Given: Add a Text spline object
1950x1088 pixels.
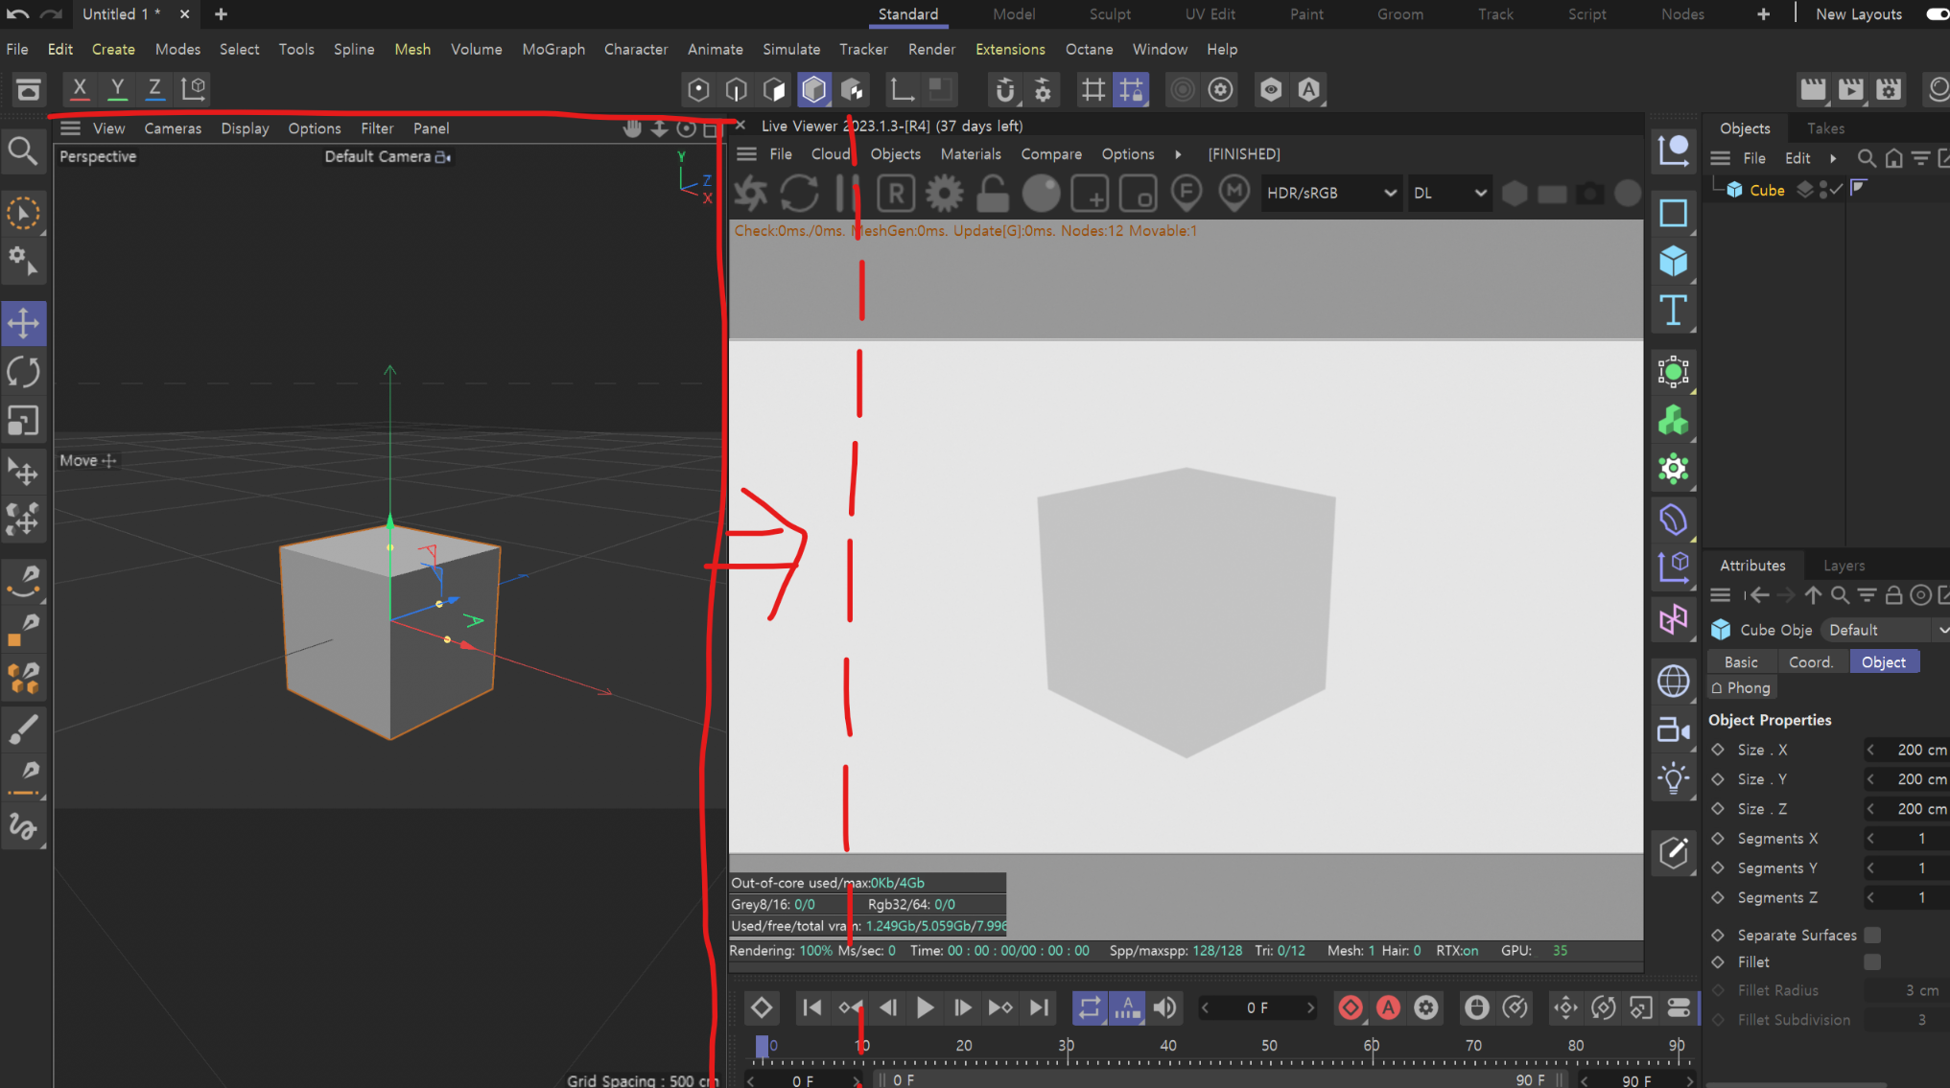Looking at the screenshot, I should [1673, 311].
